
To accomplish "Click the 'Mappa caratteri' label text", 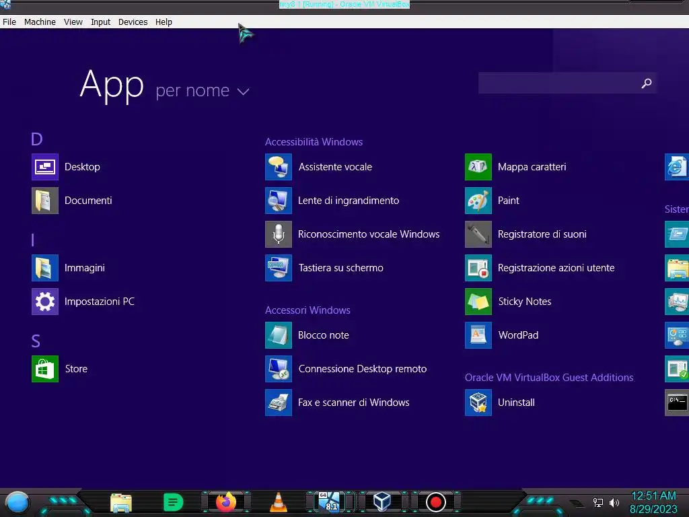I will [532, 167].
